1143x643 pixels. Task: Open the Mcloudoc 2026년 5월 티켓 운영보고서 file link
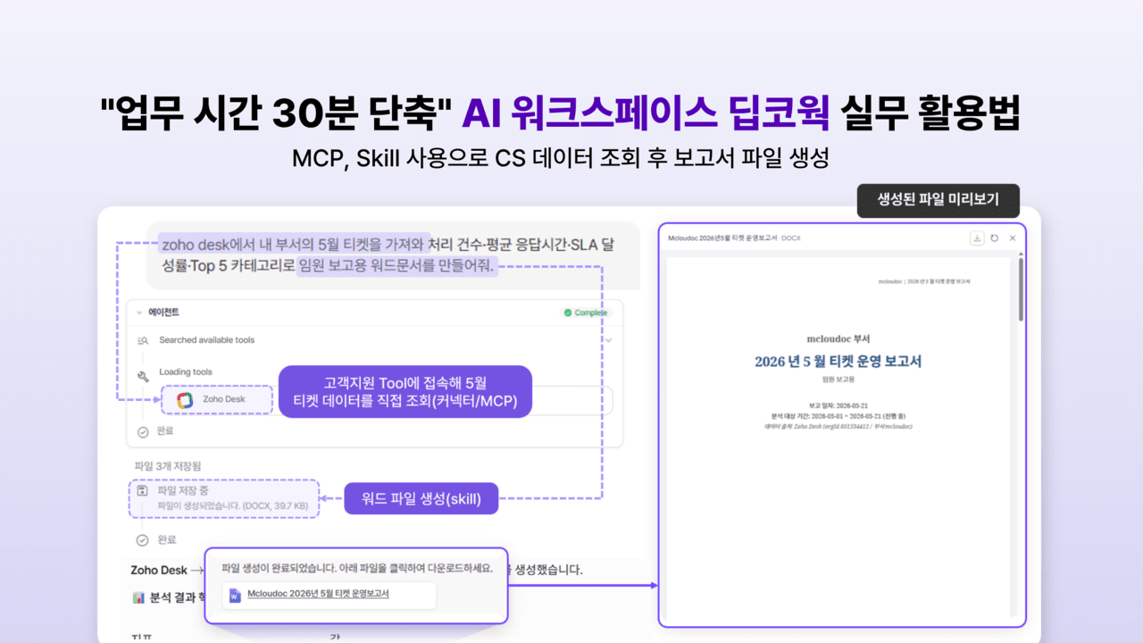click(318, 594)
